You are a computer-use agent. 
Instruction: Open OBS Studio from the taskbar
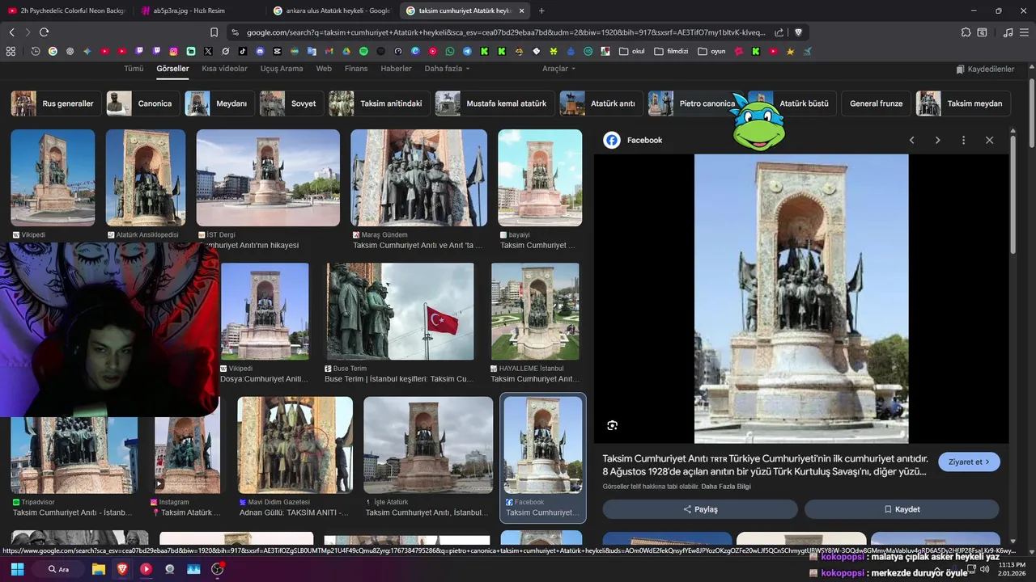click(x=217, y=569)
